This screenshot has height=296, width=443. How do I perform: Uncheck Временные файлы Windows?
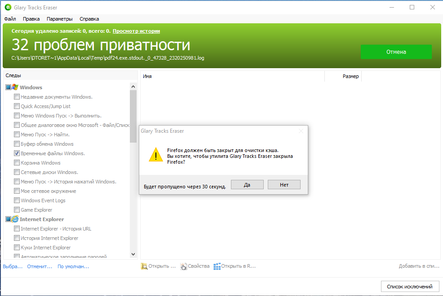pyautogui.click(x=17, y=153)
